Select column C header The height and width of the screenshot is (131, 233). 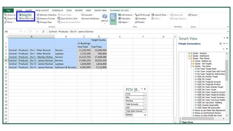point(84,36)
